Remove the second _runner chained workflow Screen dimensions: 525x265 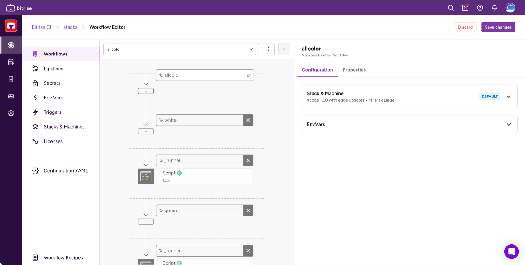click(x=248, y=251)
